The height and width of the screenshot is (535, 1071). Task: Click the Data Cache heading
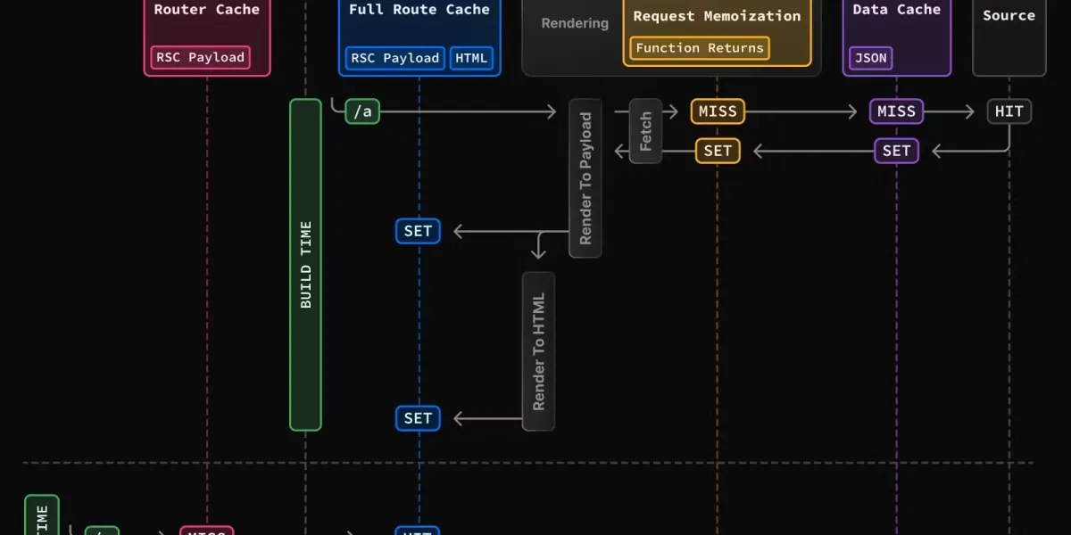pos(896,10)
